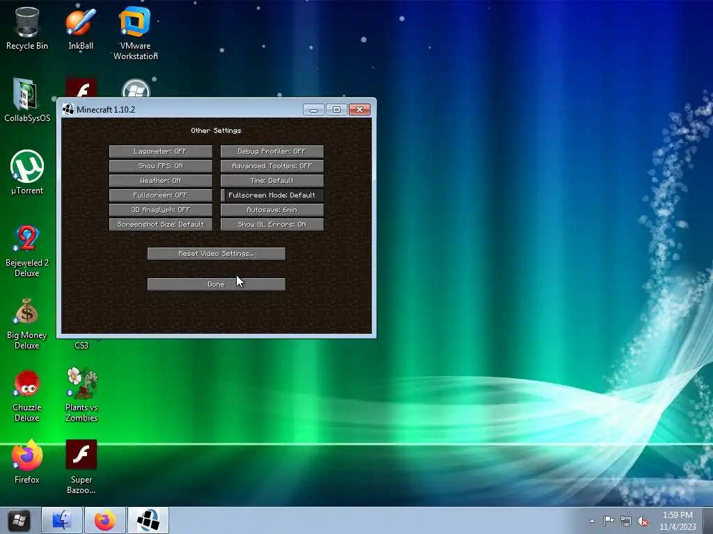Viewport: 713px width, 534px height.
Task: Click the Done button
Action: click(x=217, y=284)
